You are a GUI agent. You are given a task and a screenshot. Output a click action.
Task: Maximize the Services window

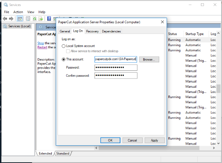[x=202, y=5]
